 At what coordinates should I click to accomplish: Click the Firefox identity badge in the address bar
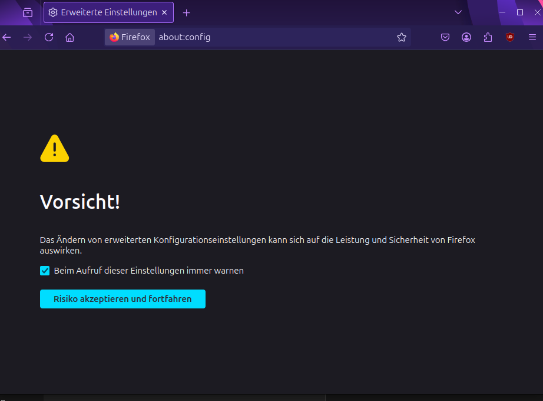click(130, 37)
